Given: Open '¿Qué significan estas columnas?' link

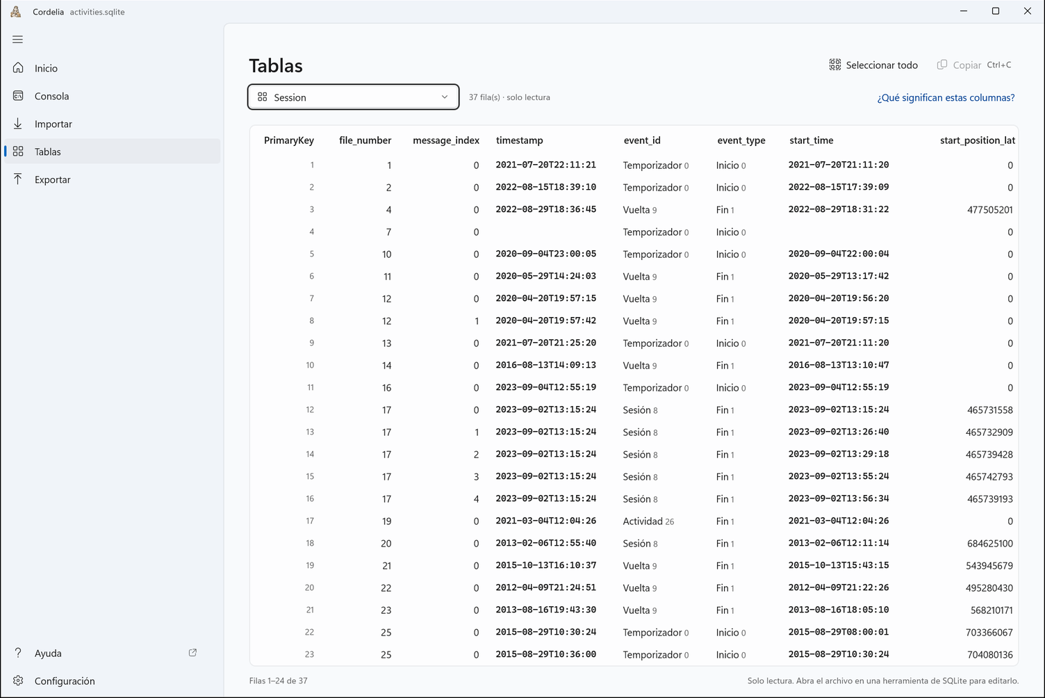Looking at the screenshot, I should pos(946,98).
